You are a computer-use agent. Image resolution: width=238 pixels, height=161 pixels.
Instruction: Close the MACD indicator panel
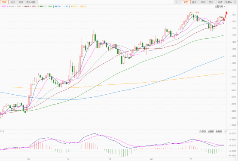click(x=225, y=131)
